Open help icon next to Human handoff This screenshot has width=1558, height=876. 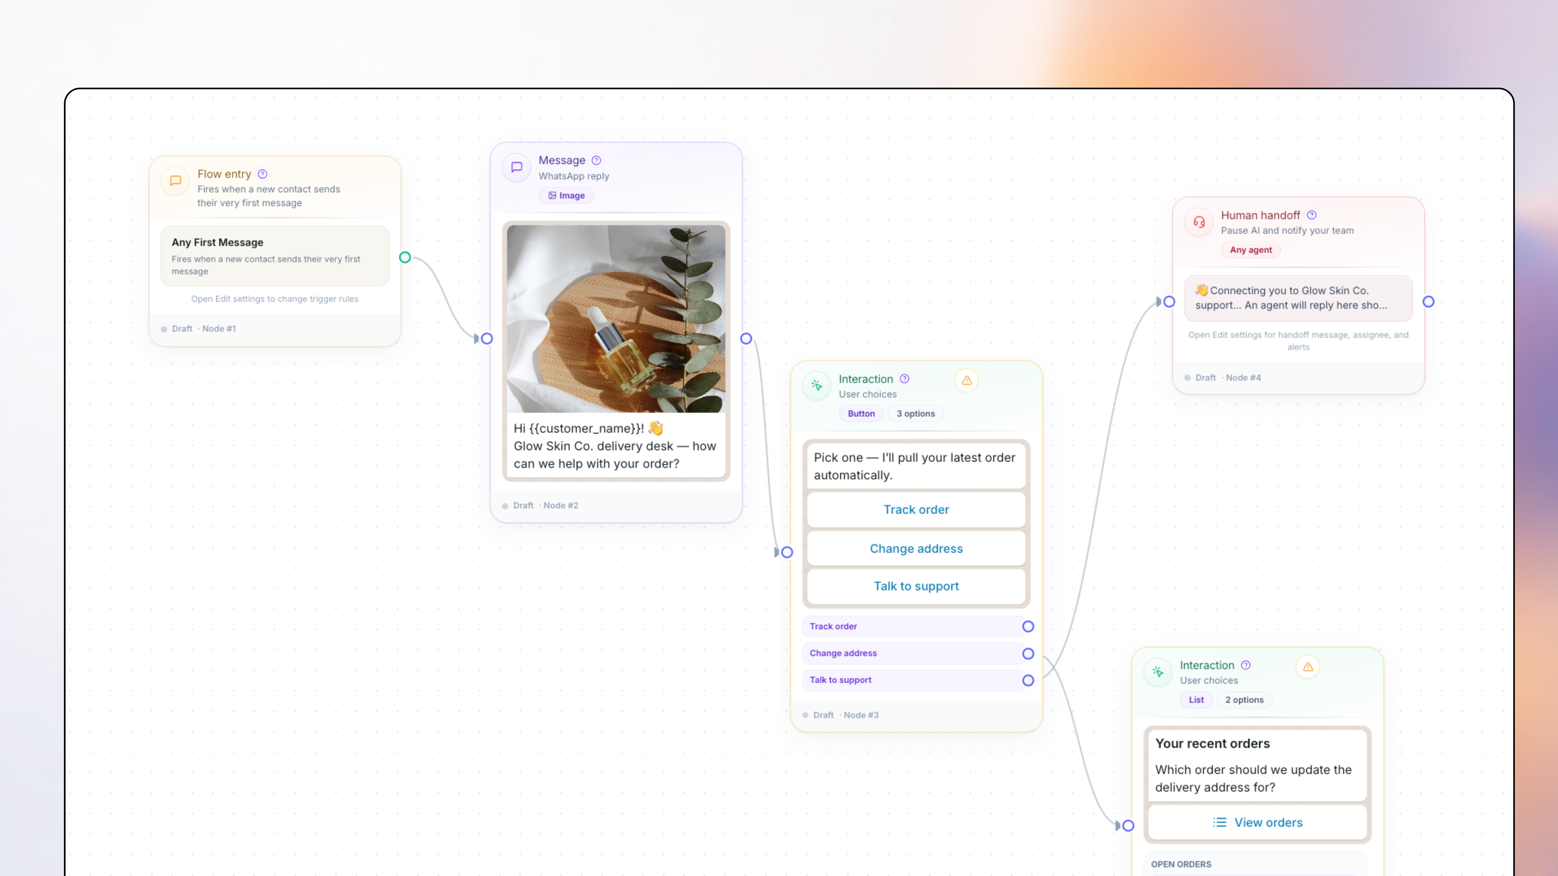coord(1311,215)
